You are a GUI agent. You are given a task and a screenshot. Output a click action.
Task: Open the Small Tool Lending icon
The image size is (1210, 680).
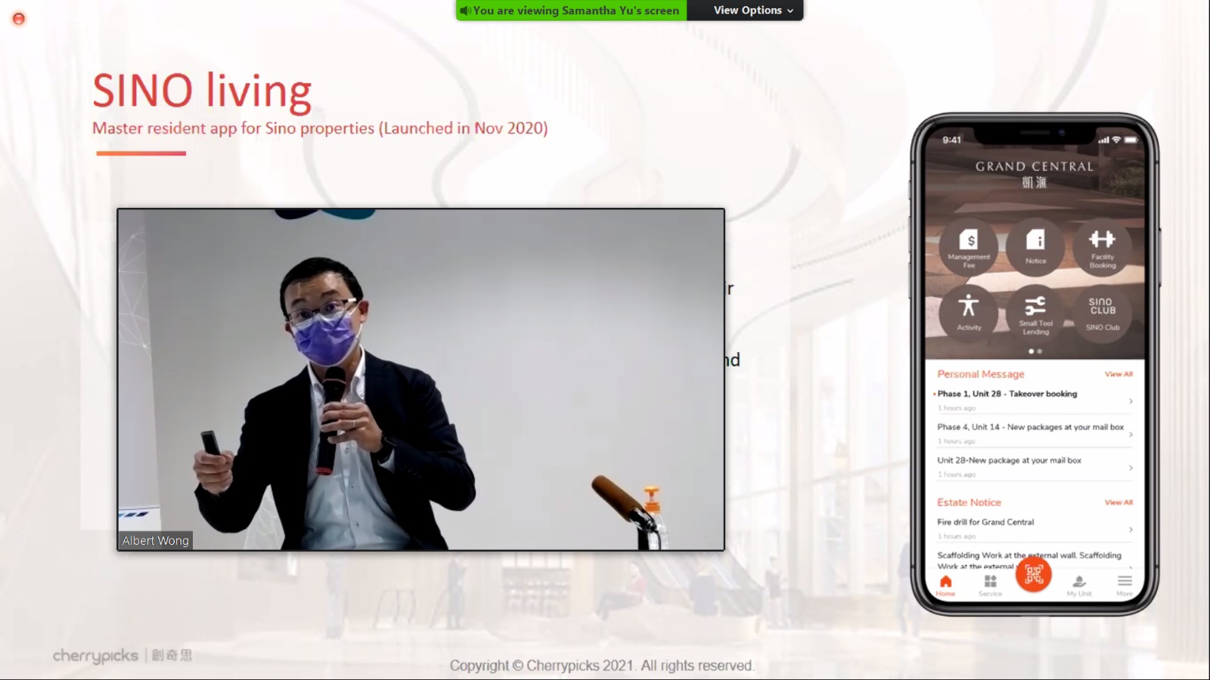coord(1035,312)
